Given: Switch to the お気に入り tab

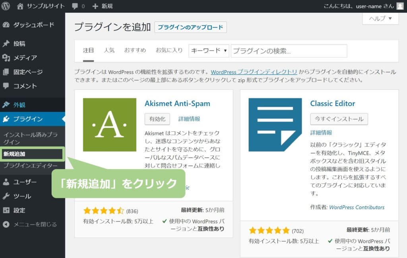Looking at the screenshot, I should [169, 50].
